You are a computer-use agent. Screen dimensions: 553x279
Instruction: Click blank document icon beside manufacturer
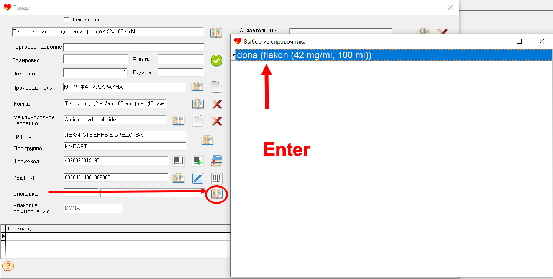(x=217, y=86)
